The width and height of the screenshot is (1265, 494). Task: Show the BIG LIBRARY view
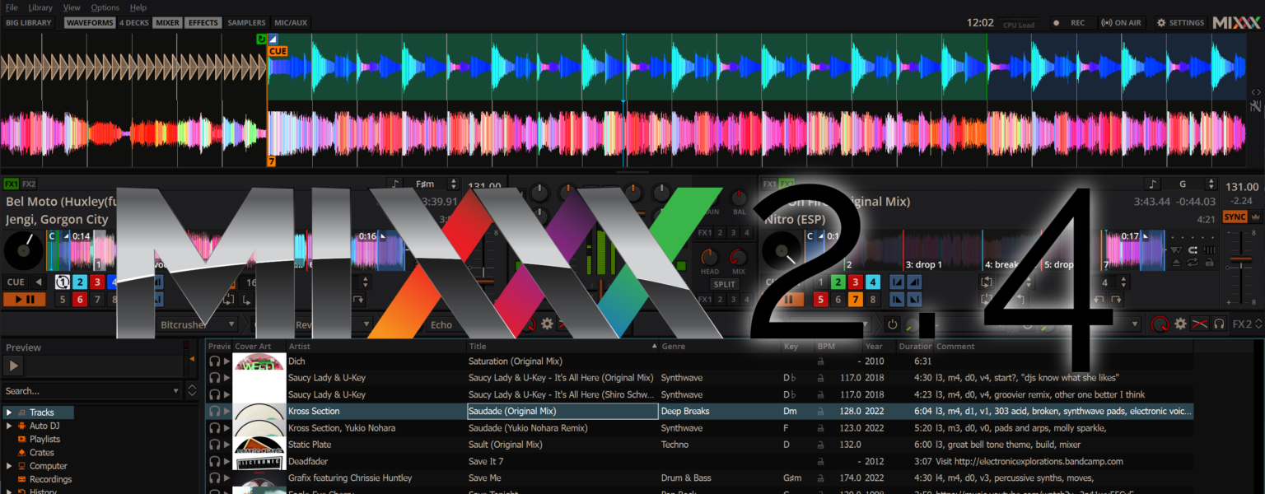(29, 22)
